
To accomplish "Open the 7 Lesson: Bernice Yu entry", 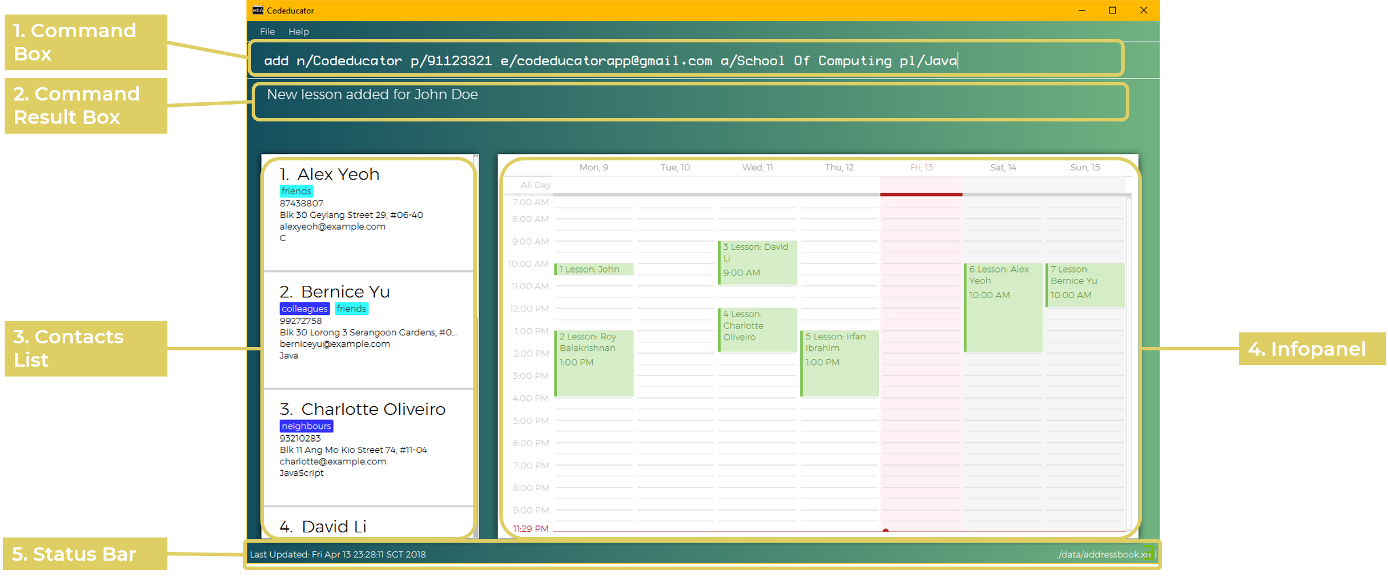I will 1085,285.
